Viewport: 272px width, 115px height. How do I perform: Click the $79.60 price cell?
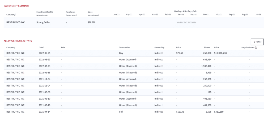pyautogui.click(x=180, y=53)
